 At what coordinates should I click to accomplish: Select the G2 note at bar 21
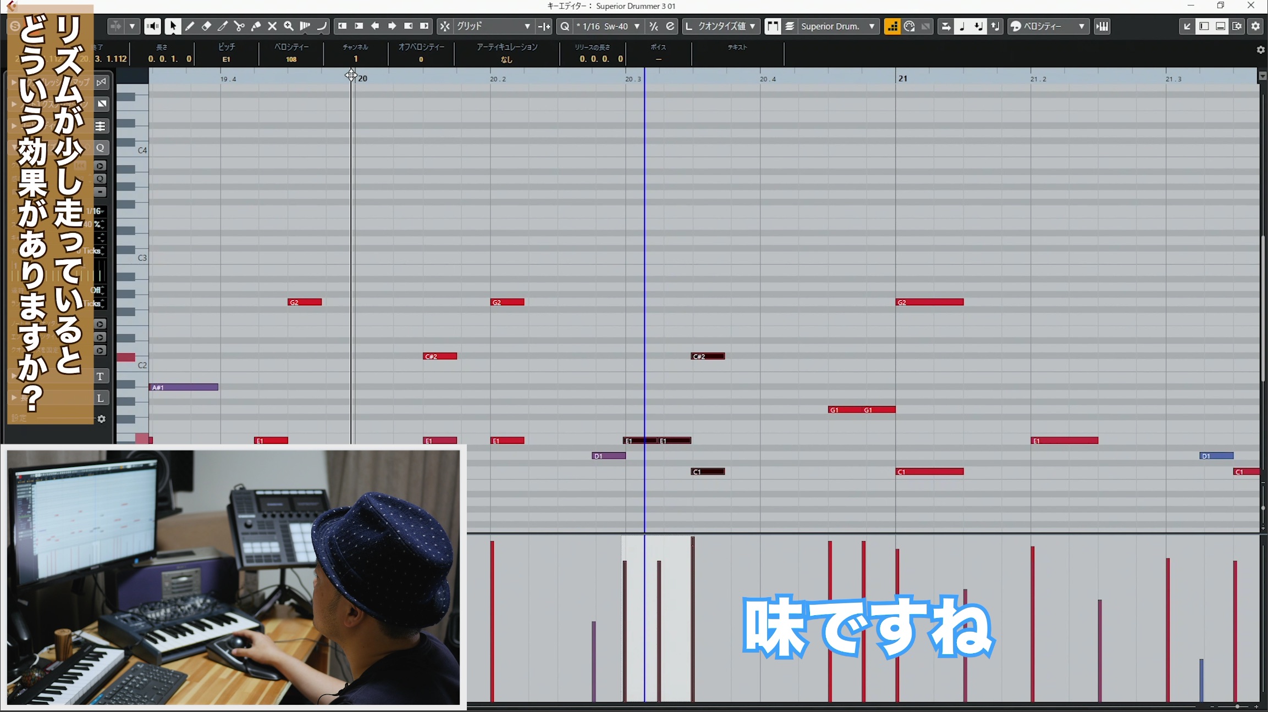click(930, 302)
